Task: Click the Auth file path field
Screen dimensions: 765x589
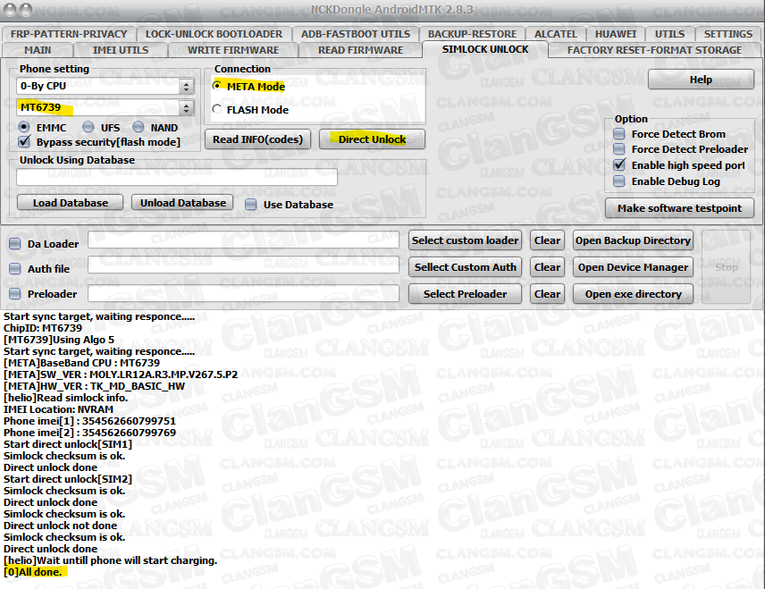Action: coord(243,266)
